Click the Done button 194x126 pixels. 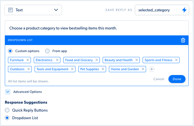click(177, 79)
